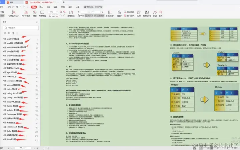The height and width of the screenshot is (150, 240).
Task: Go to previous page in status bar
Action: (x=12, y=148)
